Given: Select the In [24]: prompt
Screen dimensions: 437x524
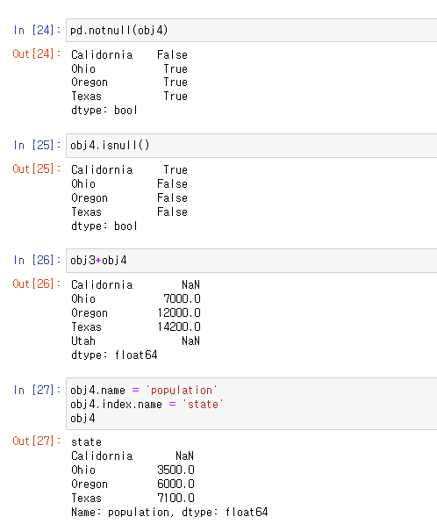Looking at the screenshot, I should pos(37,31).
